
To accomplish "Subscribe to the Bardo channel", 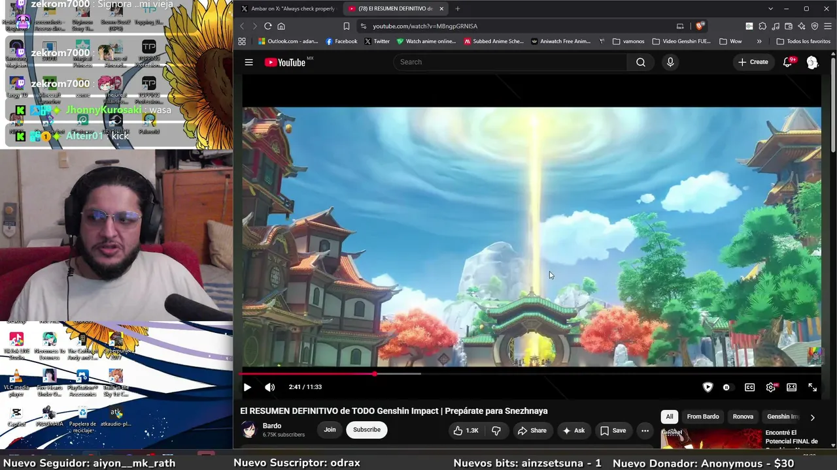I will 367,430.
